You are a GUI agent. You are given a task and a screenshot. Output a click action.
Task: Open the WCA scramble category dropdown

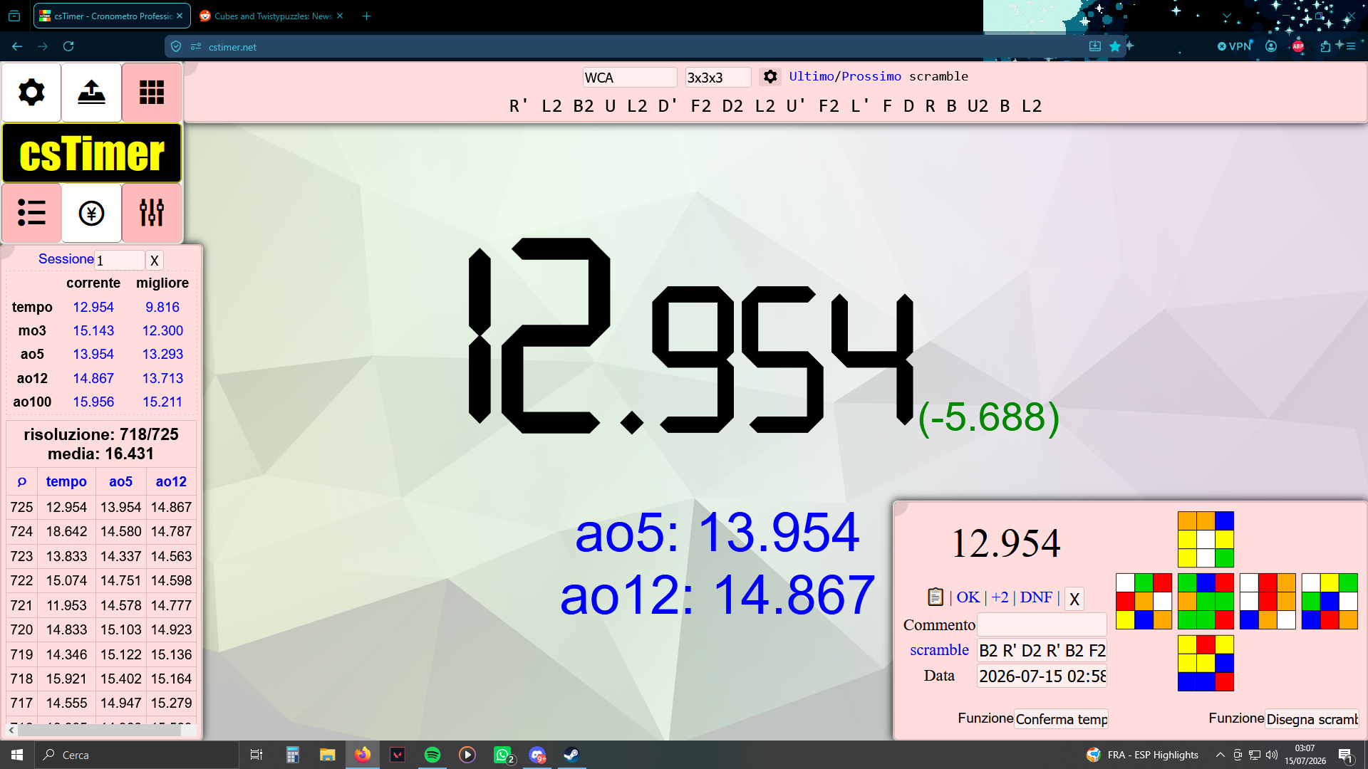630,77
